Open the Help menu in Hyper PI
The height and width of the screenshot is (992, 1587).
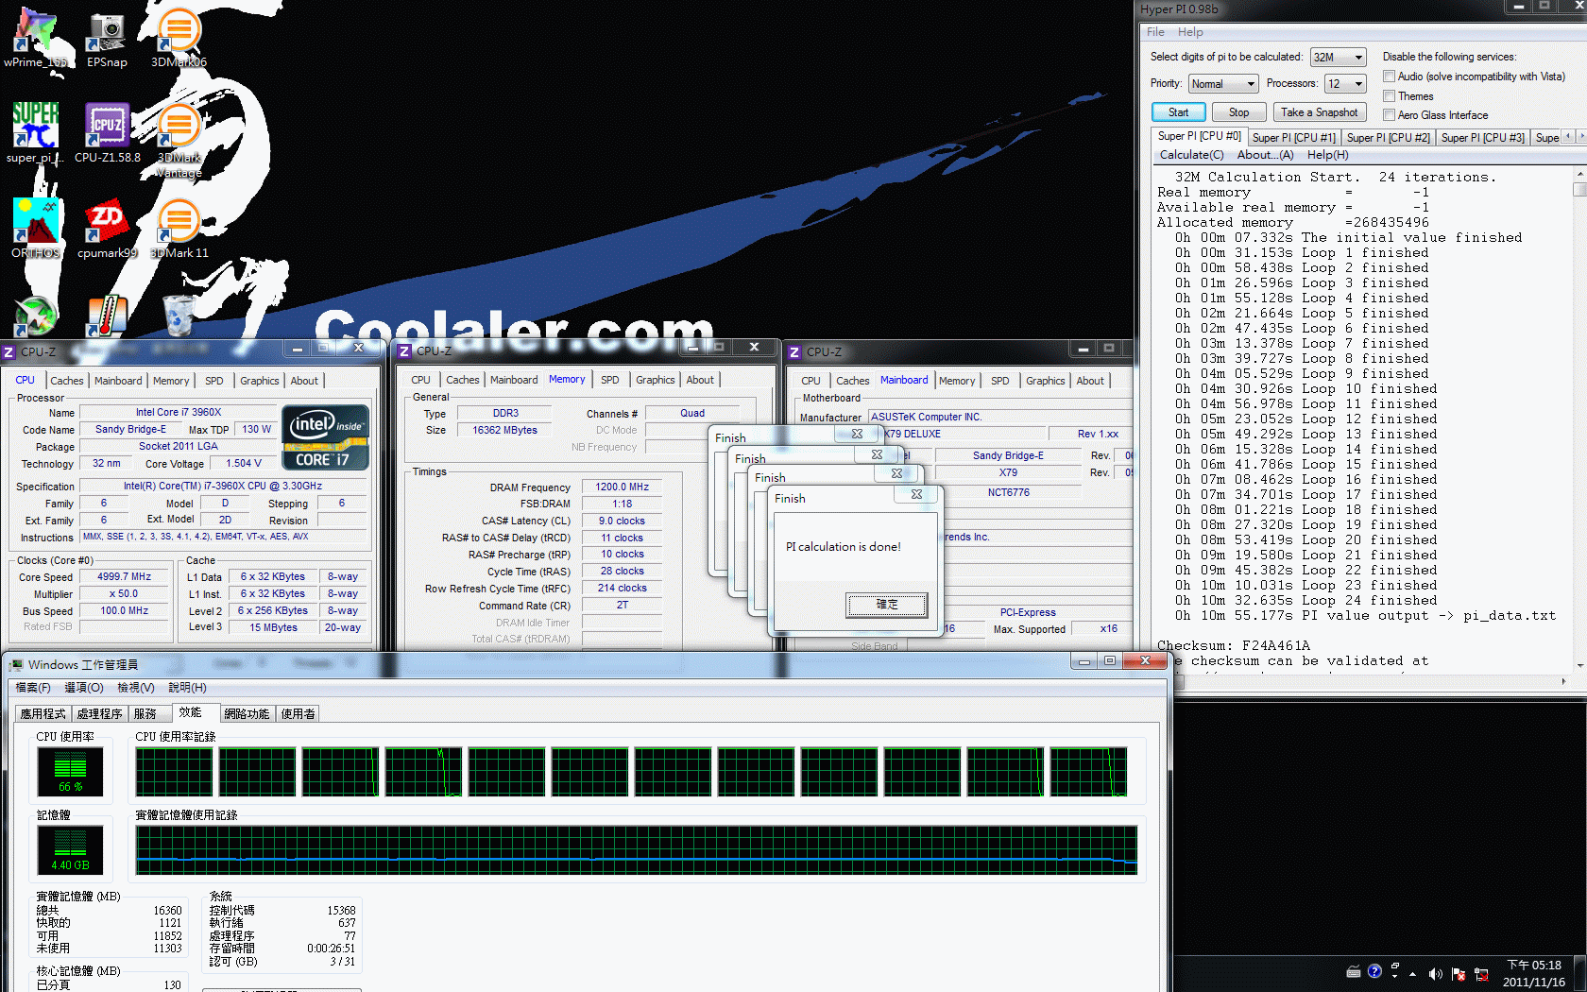[1190, 32]
